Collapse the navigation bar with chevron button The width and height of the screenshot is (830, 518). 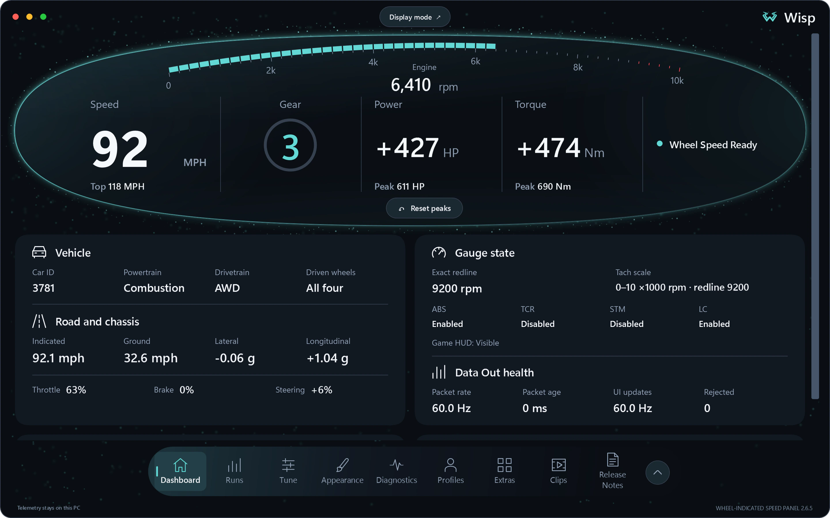point(657,473)
